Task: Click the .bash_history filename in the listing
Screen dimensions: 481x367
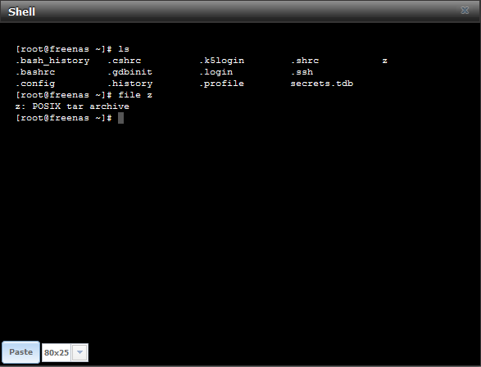Action: 52,61
